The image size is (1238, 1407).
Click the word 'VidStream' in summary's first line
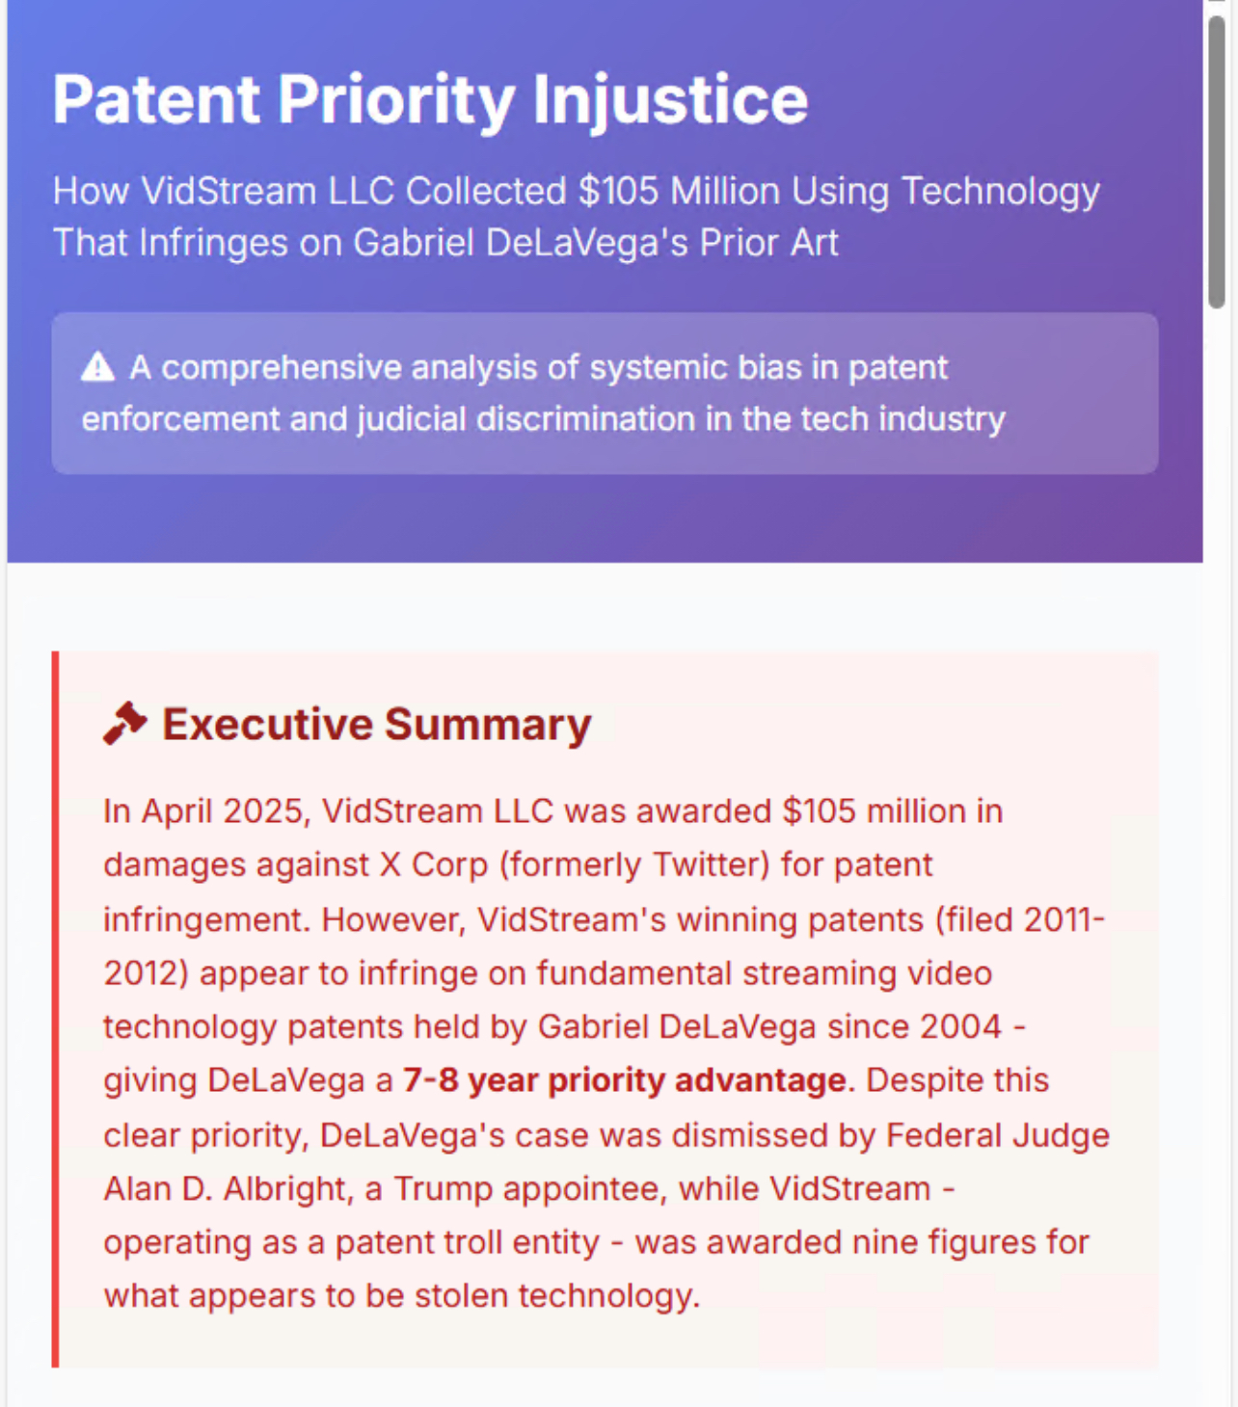[x=402, y=811]
